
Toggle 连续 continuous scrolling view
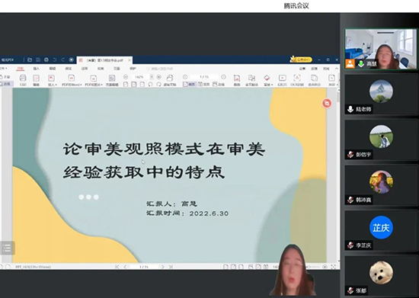[219, 84]
